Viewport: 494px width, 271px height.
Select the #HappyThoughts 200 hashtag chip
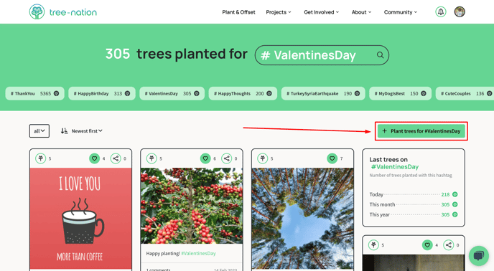click(243, 93)
